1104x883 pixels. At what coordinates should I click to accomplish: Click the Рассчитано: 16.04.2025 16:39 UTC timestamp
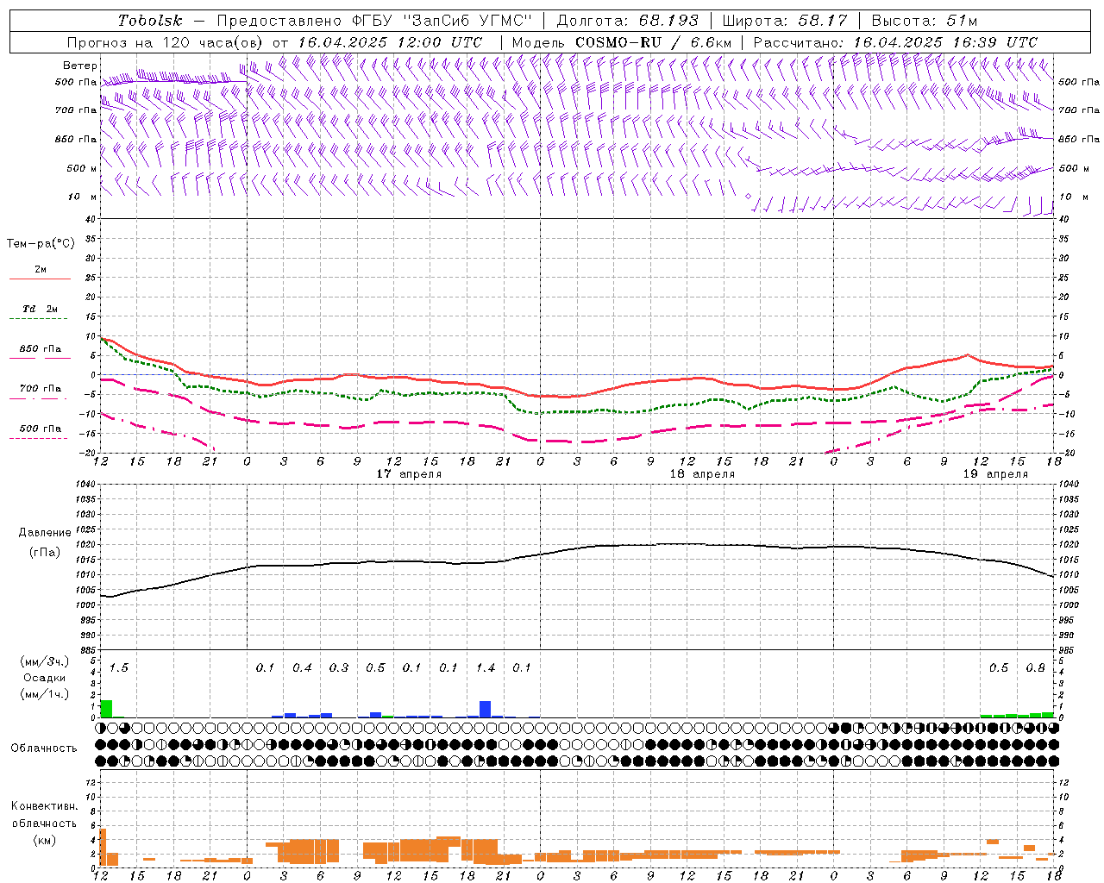tap(895, 42)
